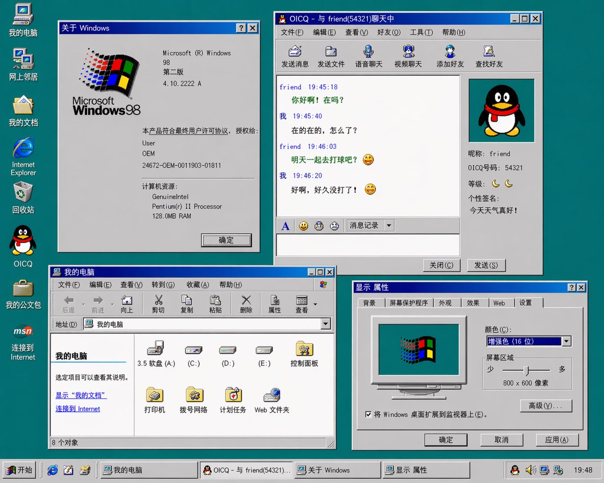604x483 pixels.
Task: Open 计划任务 folder icon
Action: (233, 400)
